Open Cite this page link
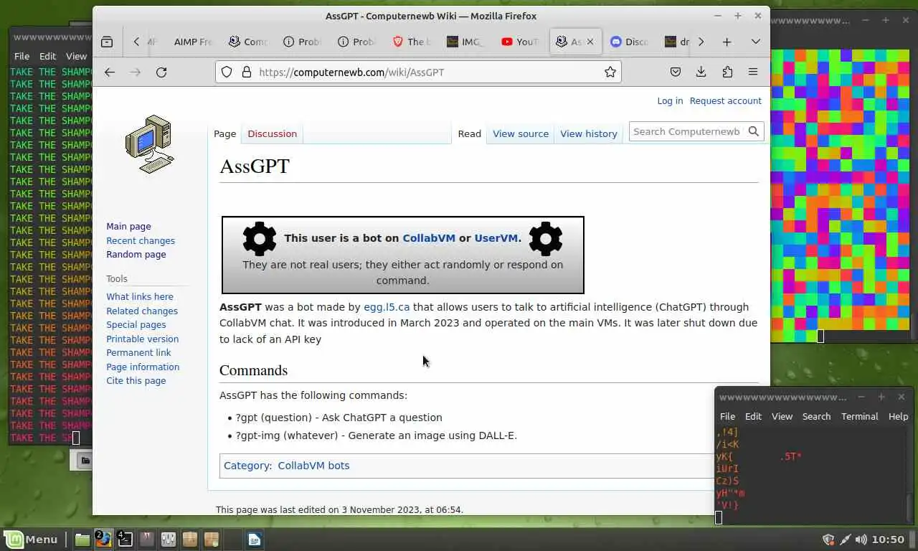This screenshot has width=918, height=551. tap(136, 380)
